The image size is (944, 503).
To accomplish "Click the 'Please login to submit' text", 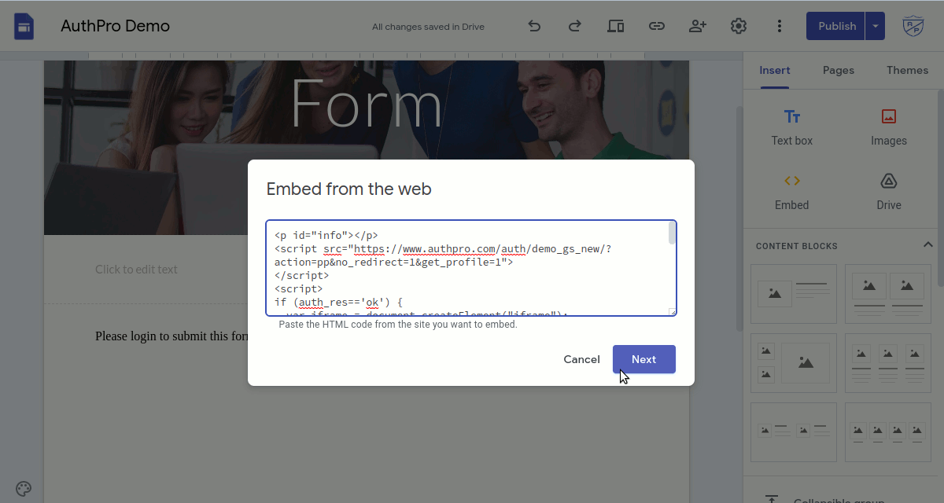I will pyautogui.click(x=171, y=336).
